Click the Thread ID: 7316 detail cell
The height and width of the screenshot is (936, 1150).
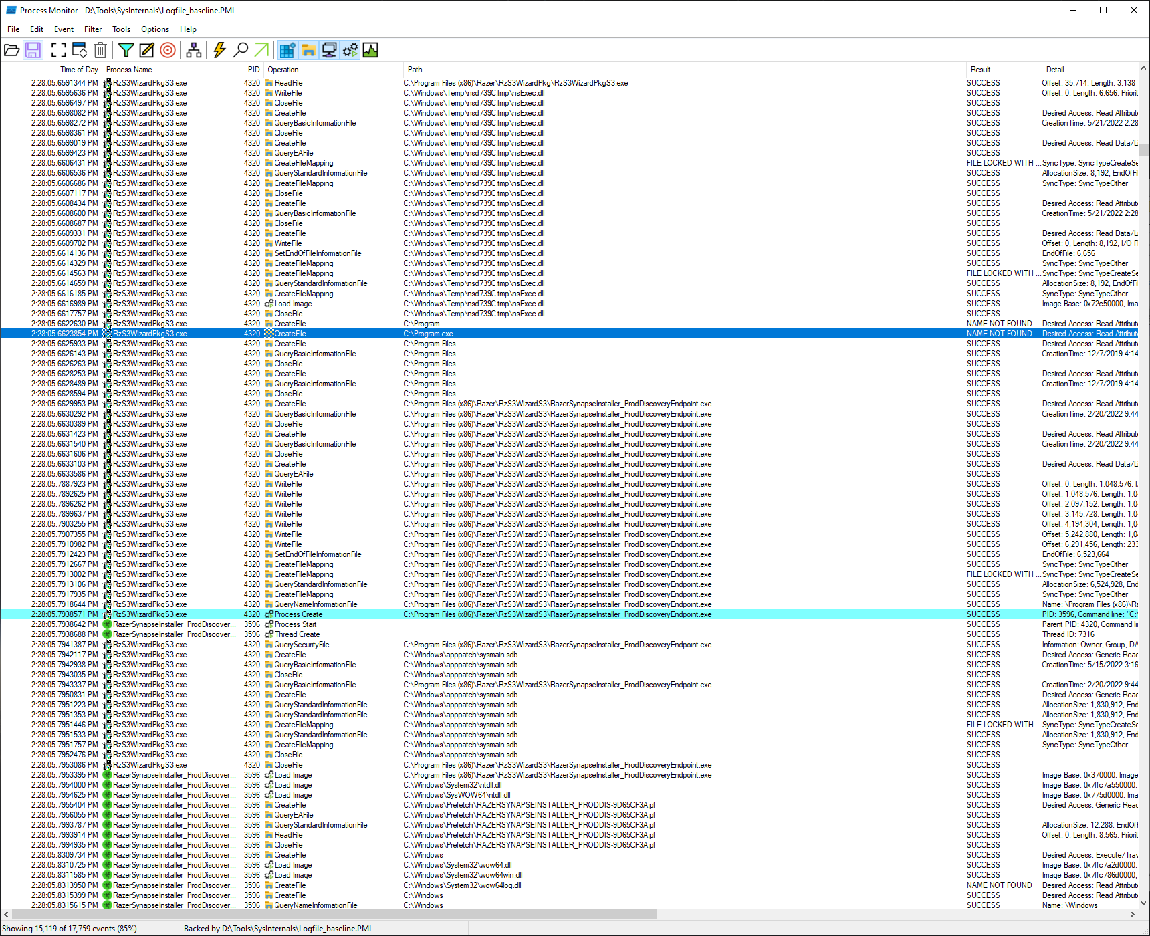(1068, 634)
